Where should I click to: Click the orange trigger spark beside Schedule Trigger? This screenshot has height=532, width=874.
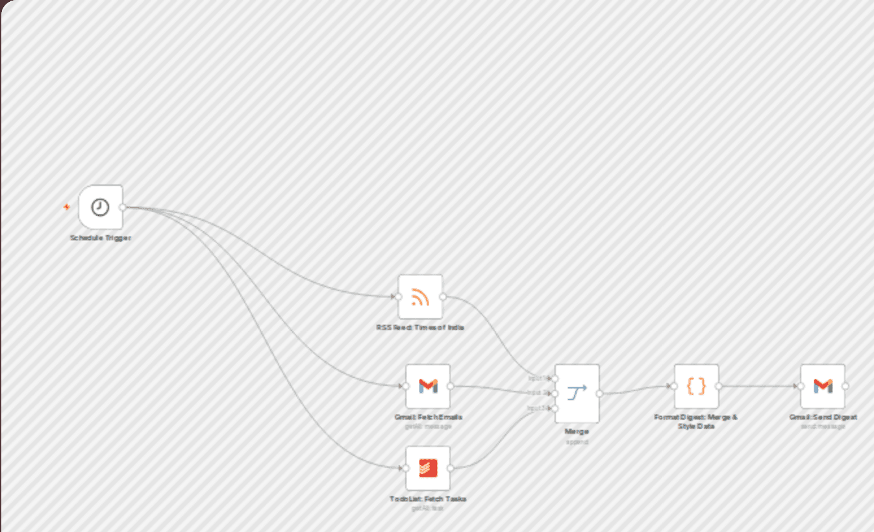click(x=66, y=207)
